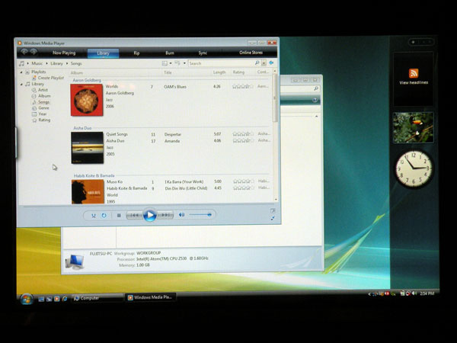Open the layout options icon
This screenshot has height=343, width=457.
pos(165,63)
